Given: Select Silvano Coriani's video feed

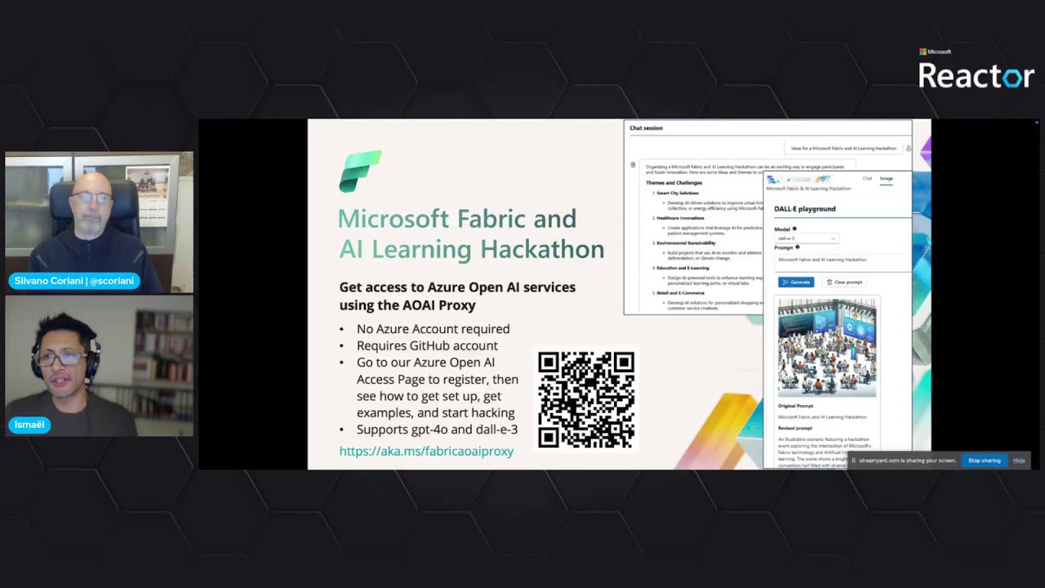Looking at the screenshot, I should [99, 222].
